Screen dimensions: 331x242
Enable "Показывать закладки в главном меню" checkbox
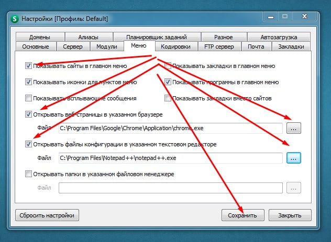168,66
